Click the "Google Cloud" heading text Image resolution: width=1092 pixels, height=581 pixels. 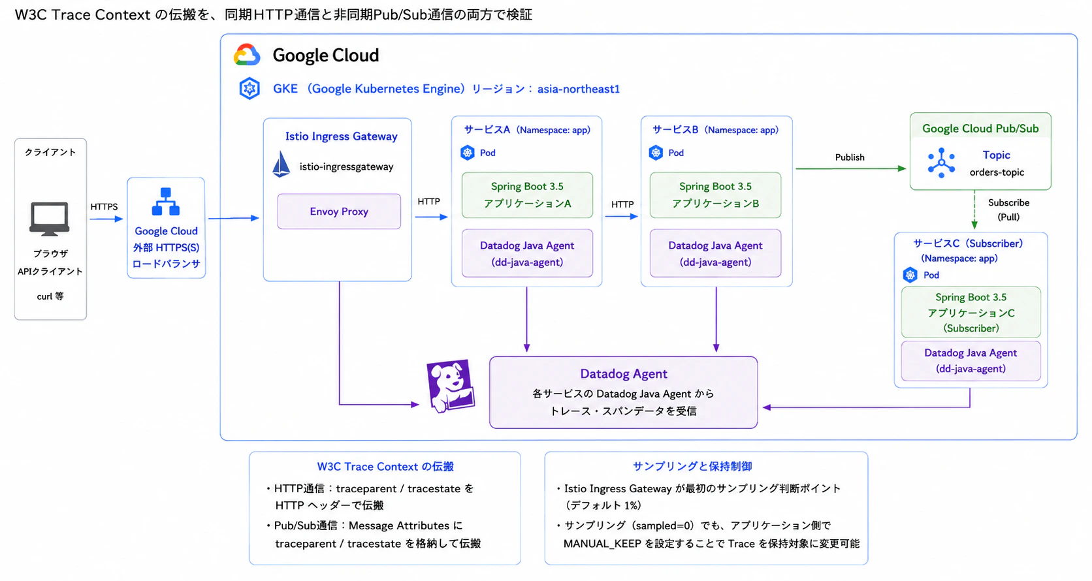(326, 55)
